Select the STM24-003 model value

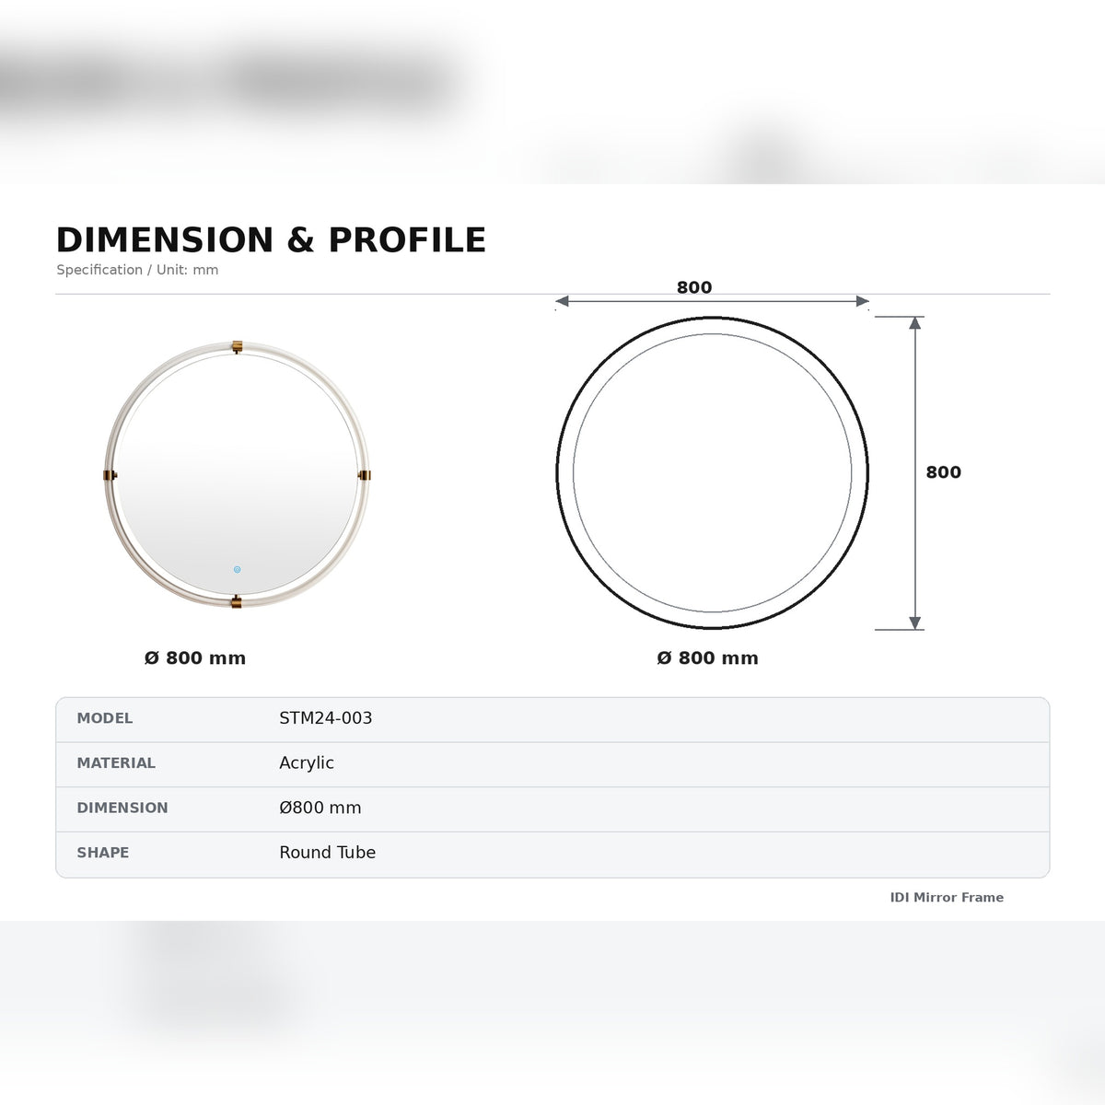326,718
